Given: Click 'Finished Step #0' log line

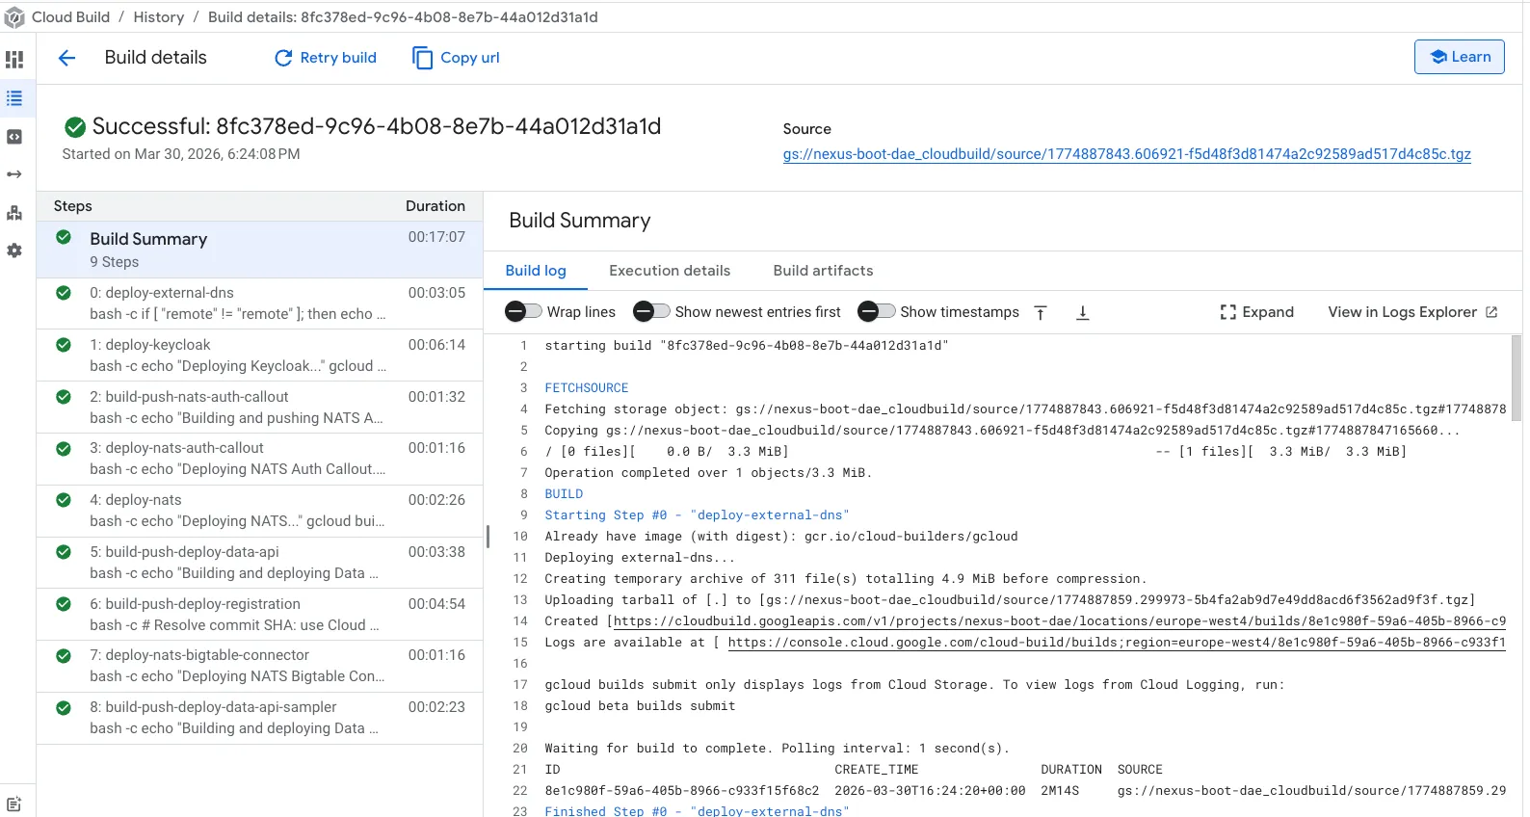Looking at the screenshot, I should 697,811.
